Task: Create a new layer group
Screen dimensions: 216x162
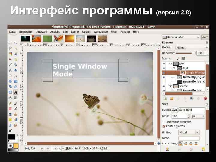Action: (172, 98)
